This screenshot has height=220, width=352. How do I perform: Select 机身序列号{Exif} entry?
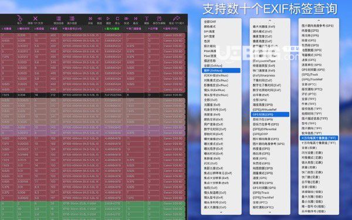(215, 110)
